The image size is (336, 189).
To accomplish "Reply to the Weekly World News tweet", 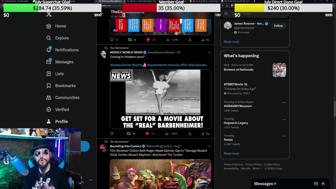I will pos(112,134).
